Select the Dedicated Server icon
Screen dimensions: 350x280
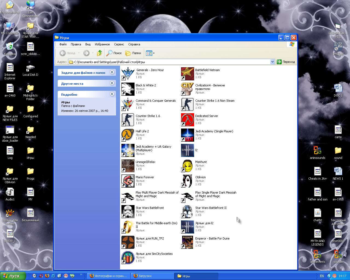(188, 120)
